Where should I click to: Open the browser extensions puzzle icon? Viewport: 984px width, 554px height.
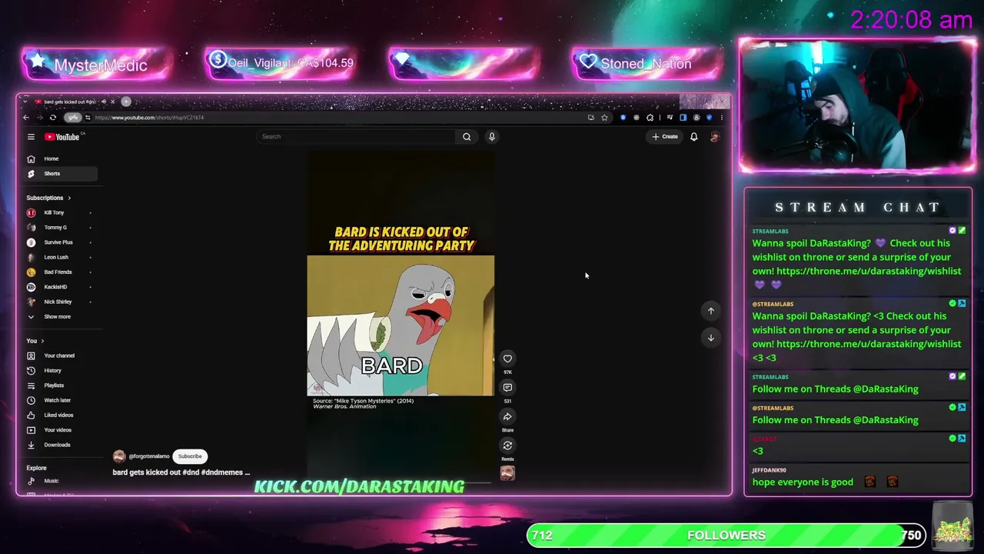(650, 118)
